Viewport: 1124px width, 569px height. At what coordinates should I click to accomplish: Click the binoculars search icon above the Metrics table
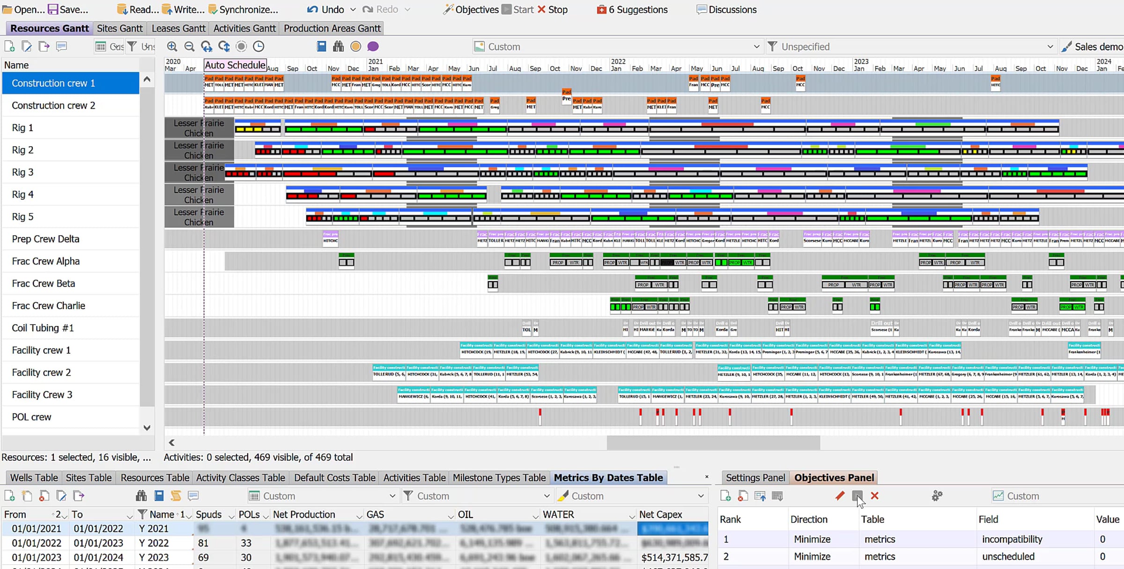(141, 495)
